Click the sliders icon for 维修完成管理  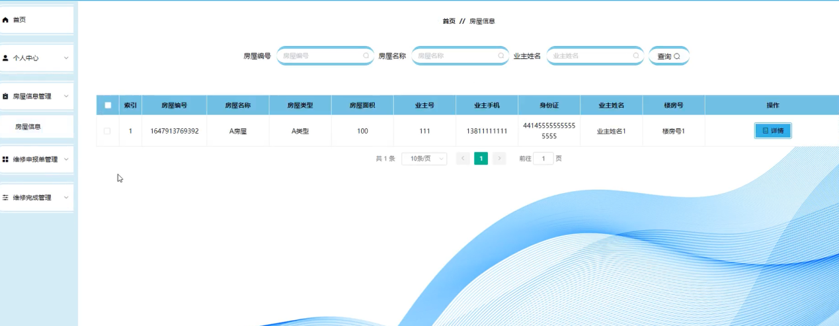click(x=6, y=198)
